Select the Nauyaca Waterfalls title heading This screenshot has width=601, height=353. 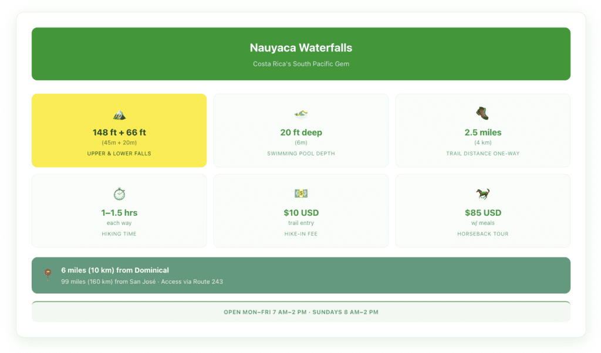point(300,48)
